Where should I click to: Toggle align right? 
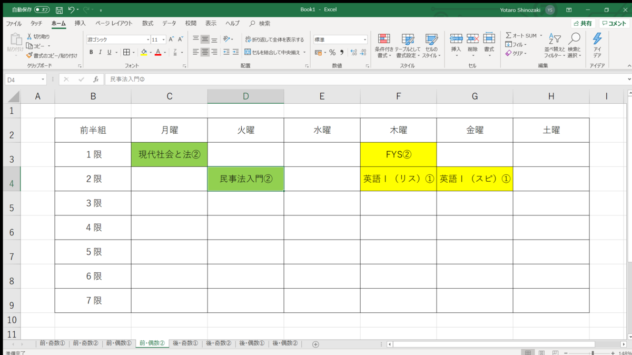[214, 52]
